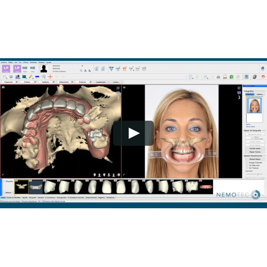This screenshot has width=267, height=267.
Task: Click the second purple LP module icon
Action: point(17,69)
